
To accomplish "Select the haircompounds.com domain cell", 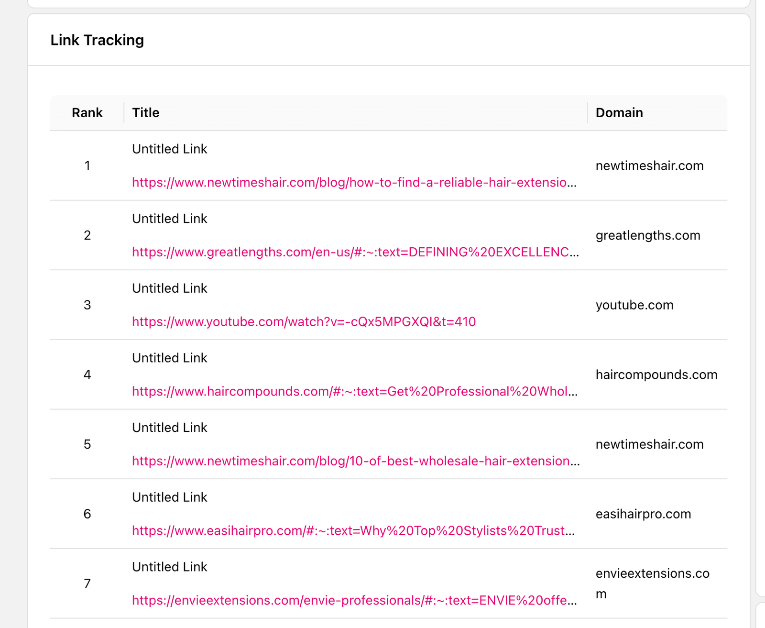I will pyautogui.click(x=656, y=375).
